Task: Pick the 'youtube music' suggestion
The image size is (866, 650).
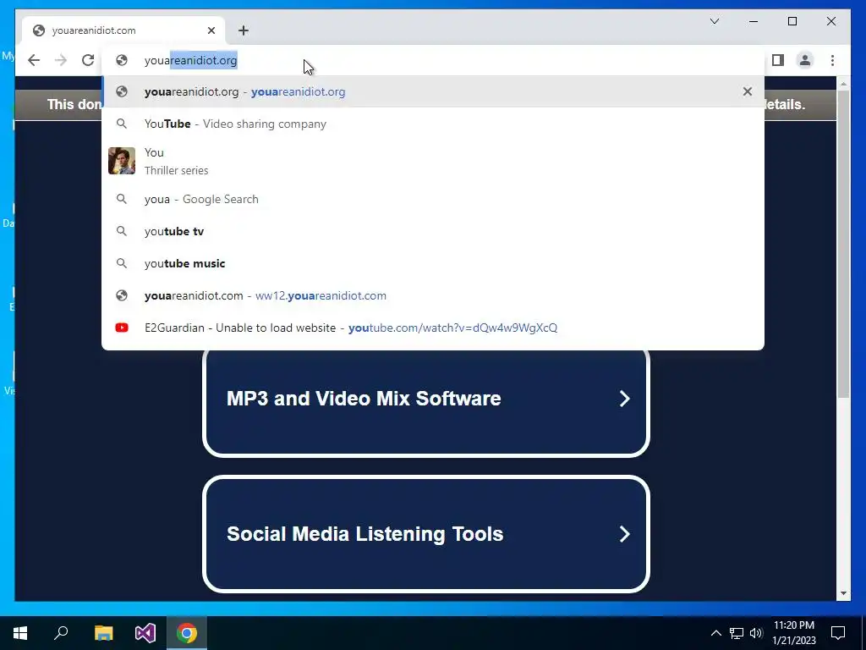Action: [x=433, y=263]
